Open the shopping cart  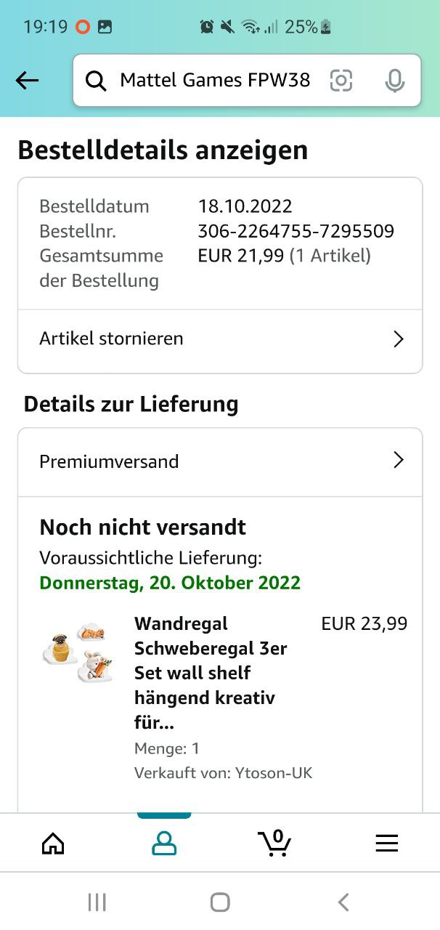point(274,843)
